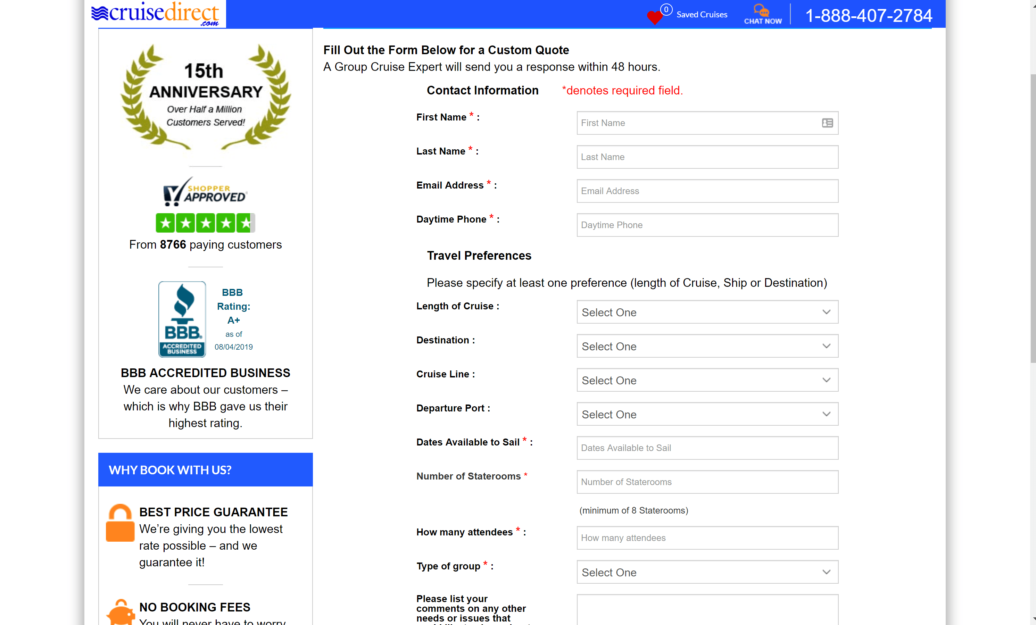
Task: Click the '(minimum of 8 Staterooms)' note
Action: (x=633, y=510)
